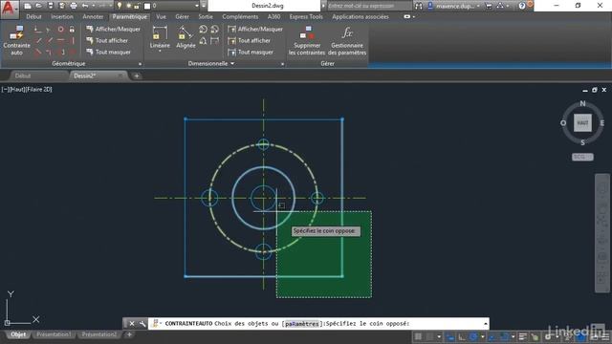Click geometric Tout afficher button

click(x=107, y=40)
